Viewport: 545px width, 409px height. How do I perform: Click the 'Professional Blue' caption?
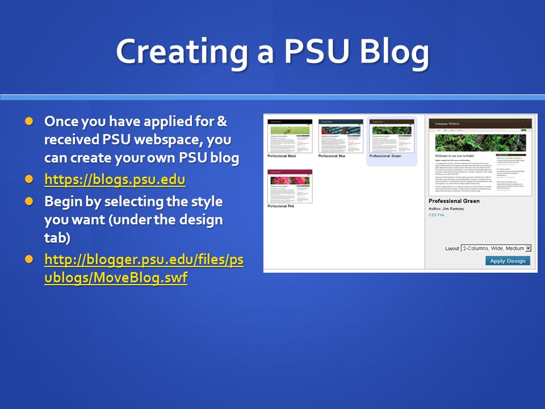click(332, 156)
